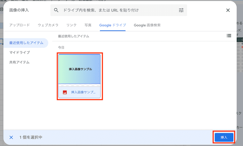The height and width of the screenshot is (146, 243).
Task: Switch to list view layout icon
Action: 229,35
